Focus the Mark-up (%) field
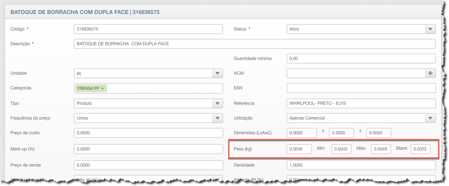Image resolution: width=449 pixels, height=186 pixels. point(148,149)
